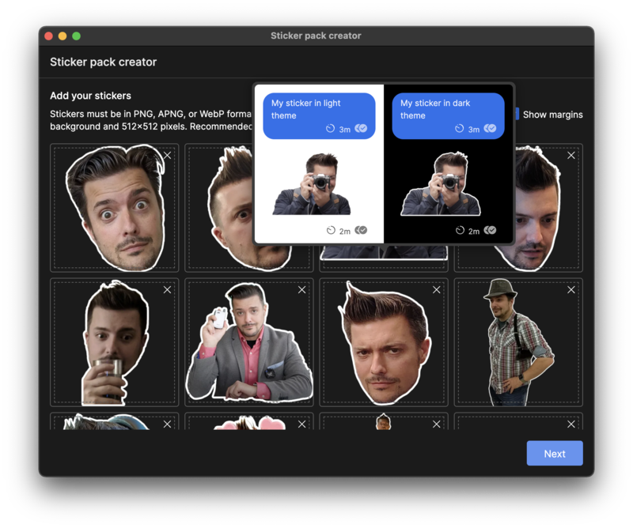
Task: Remove the sticker of man drinking from glass
Action: point(167,290)
